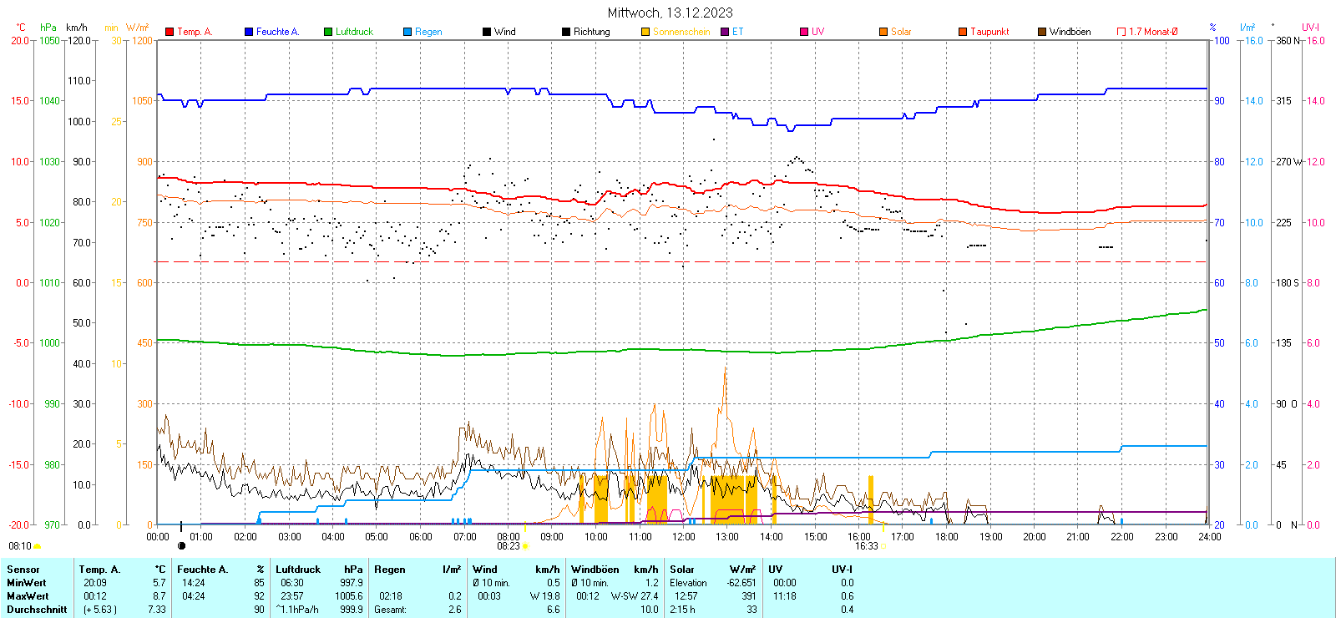Click the black moon phase icon below the time axis

click(x=182, y=546)
